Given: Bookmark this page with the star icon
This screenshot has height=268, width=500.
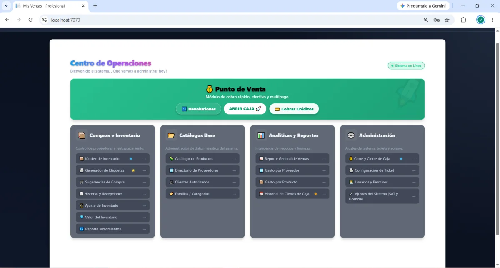Looking at the screenshot, I should [447, 20].
